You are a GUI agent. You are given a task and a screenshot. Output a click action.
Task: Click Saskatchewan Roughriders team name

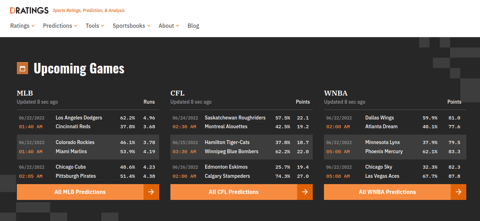235,118
